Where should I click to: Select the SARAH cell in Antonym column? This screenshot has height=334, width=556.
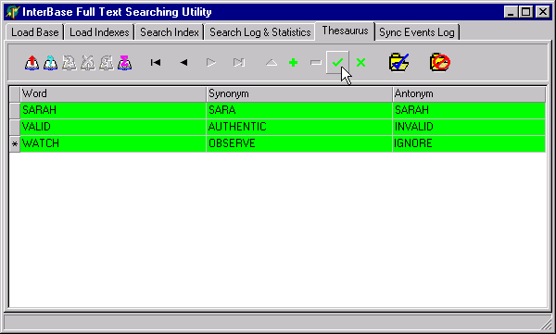coord(469,110)
